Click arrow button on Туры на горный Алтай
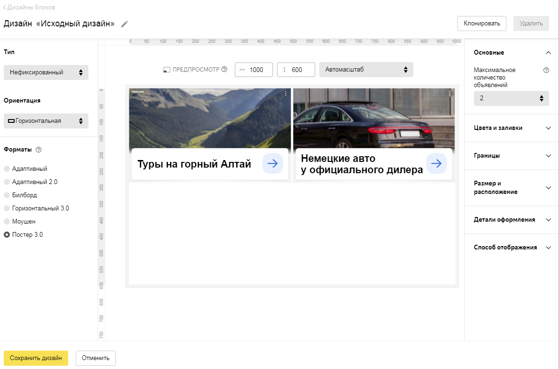Image resolution: width=559 pixels, height=369 pixels. [273, 163]
